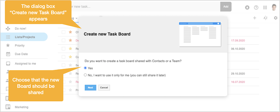Check the box for task starting "Se"

pos(63,65)
